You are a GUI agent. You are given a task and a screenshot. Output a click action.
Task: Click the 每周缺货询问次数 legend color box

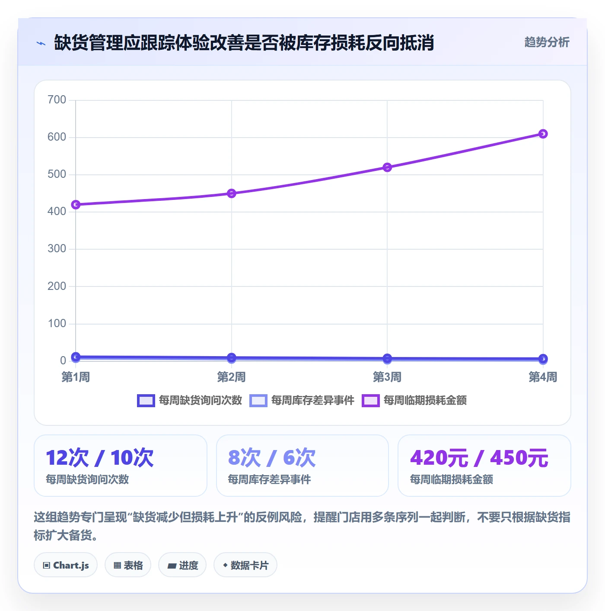point(146,401)
